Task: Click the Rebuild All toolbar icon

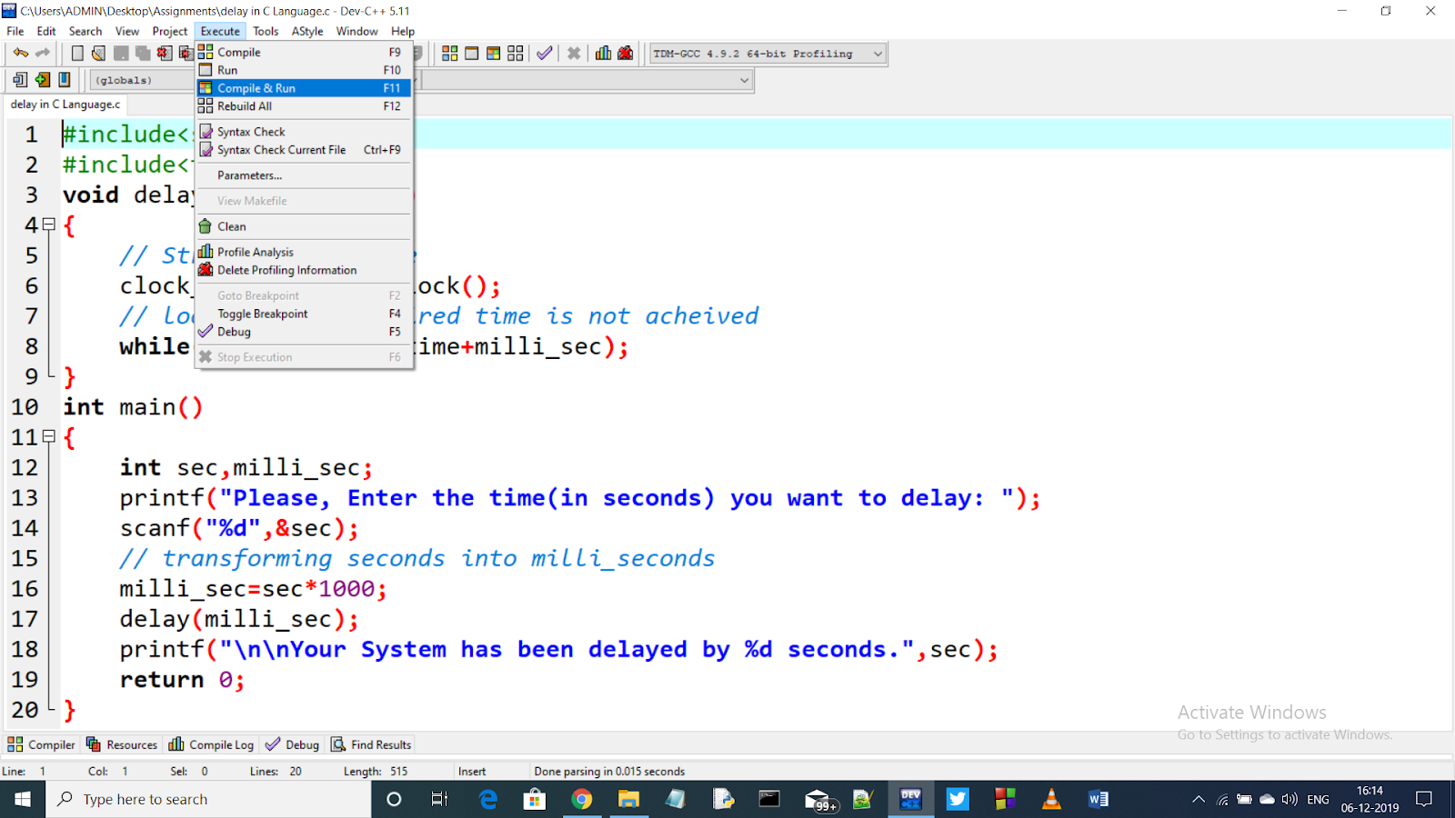Action: click(515, 53)
